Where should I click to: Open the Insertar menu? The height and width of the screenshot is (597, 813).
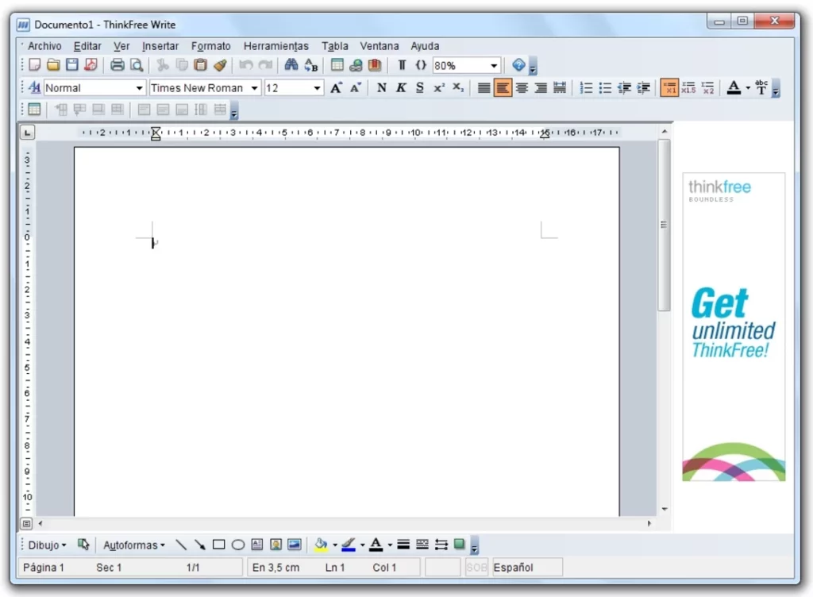160,46
